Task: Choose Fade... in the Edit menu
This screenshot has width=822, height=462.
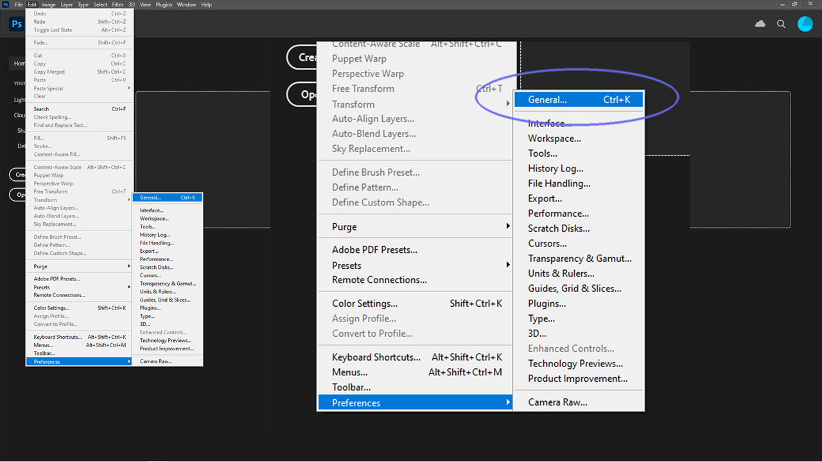Action: [80, 43]
